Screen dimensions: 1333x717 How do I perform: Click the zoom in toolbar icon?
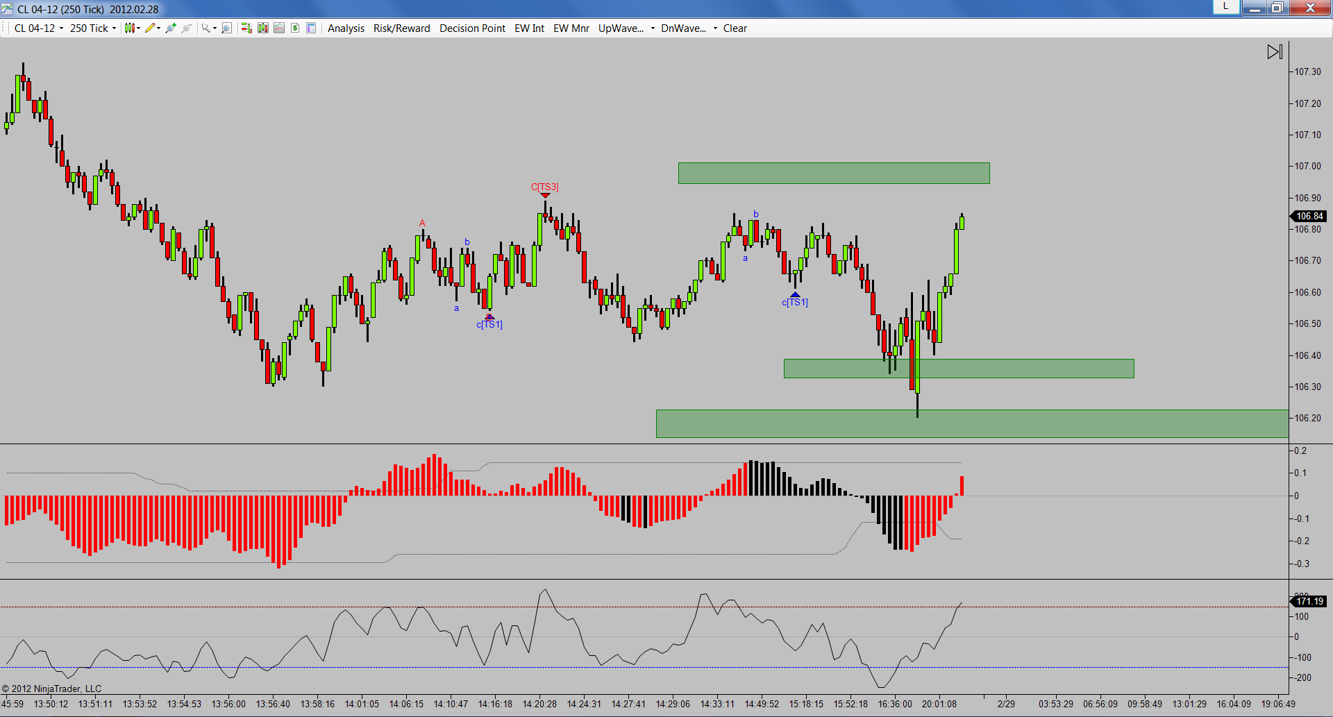[171, 28]
